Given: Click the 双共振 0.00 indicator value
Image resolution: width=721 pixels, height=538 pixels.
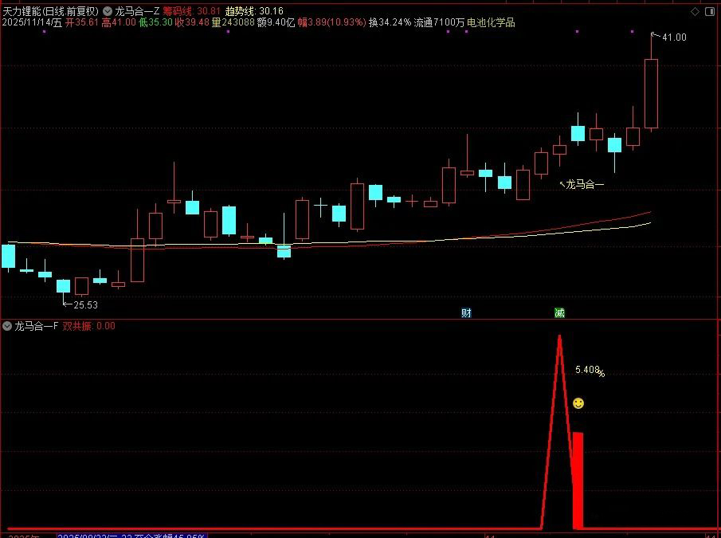Looking at the screenshot, I should tap(88, 327).
